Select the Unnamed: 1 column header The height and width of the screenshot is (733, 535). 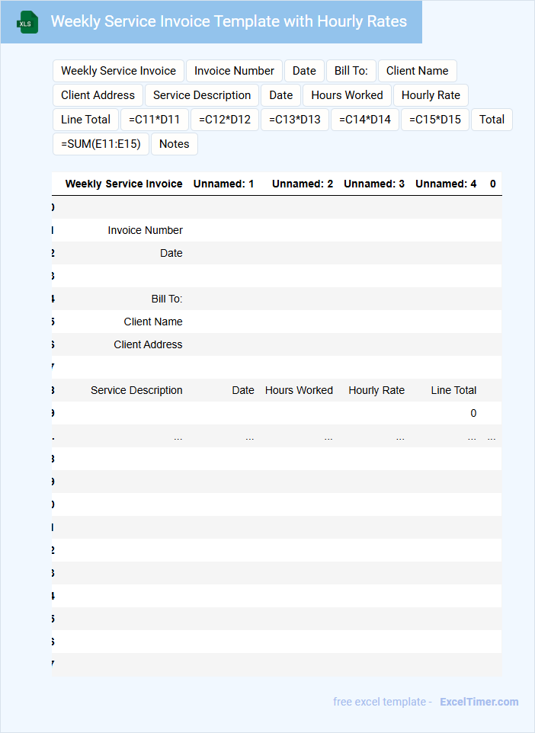click(x=223, y=184)
